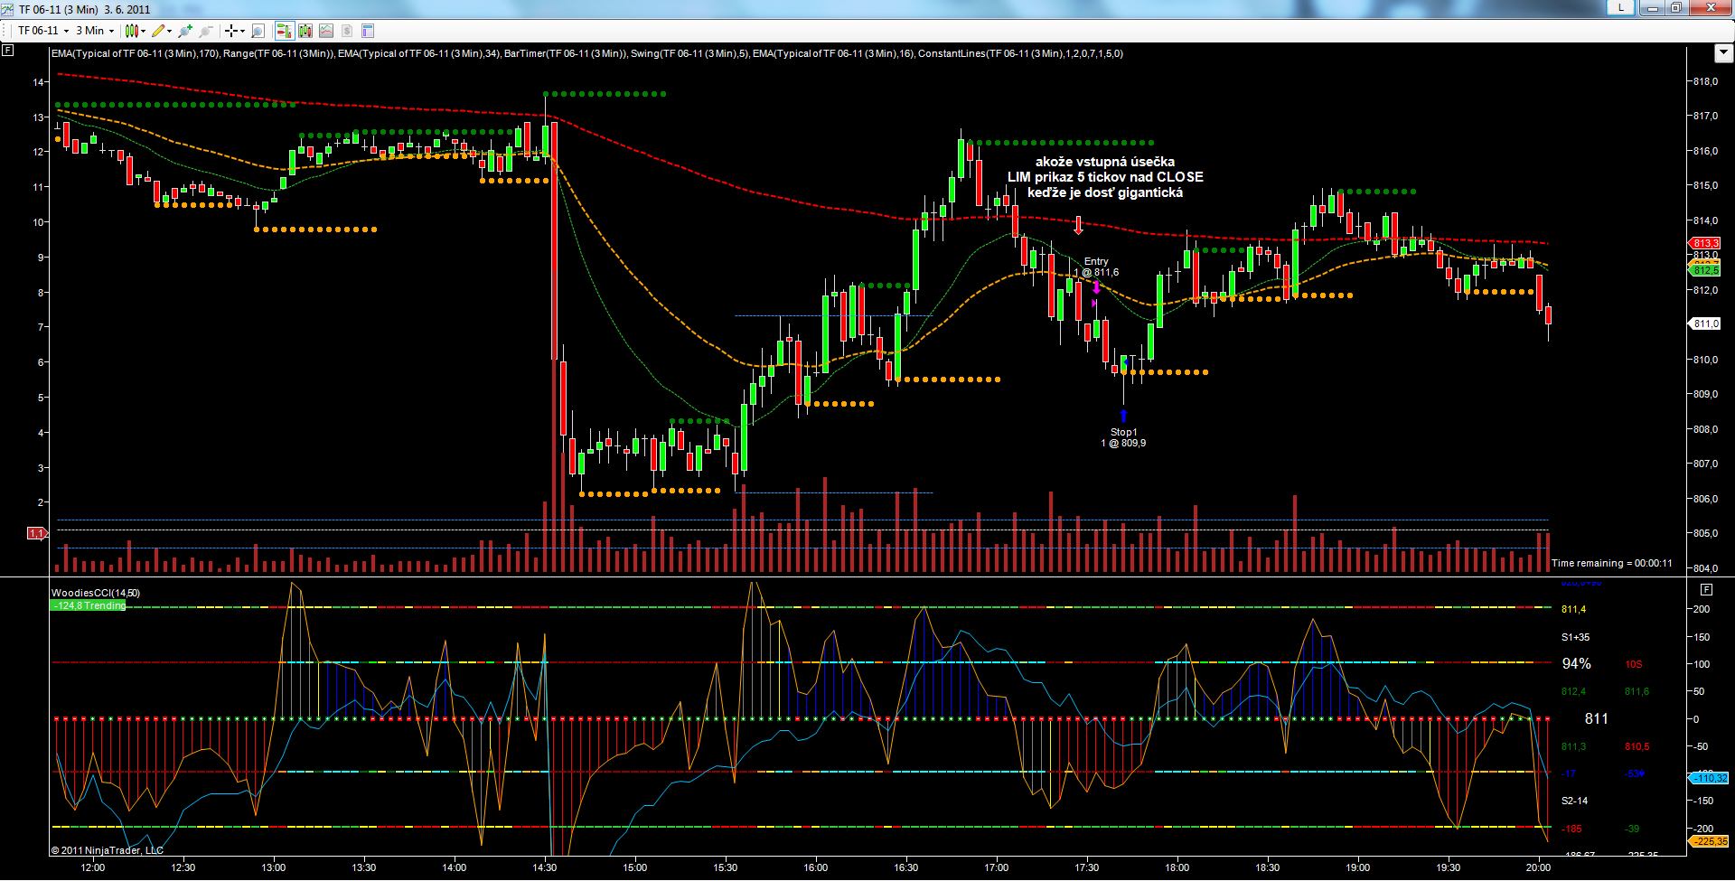Click the 818,0 price axis label
This screenshot has width=1735, height=881.
[1706, 81]
